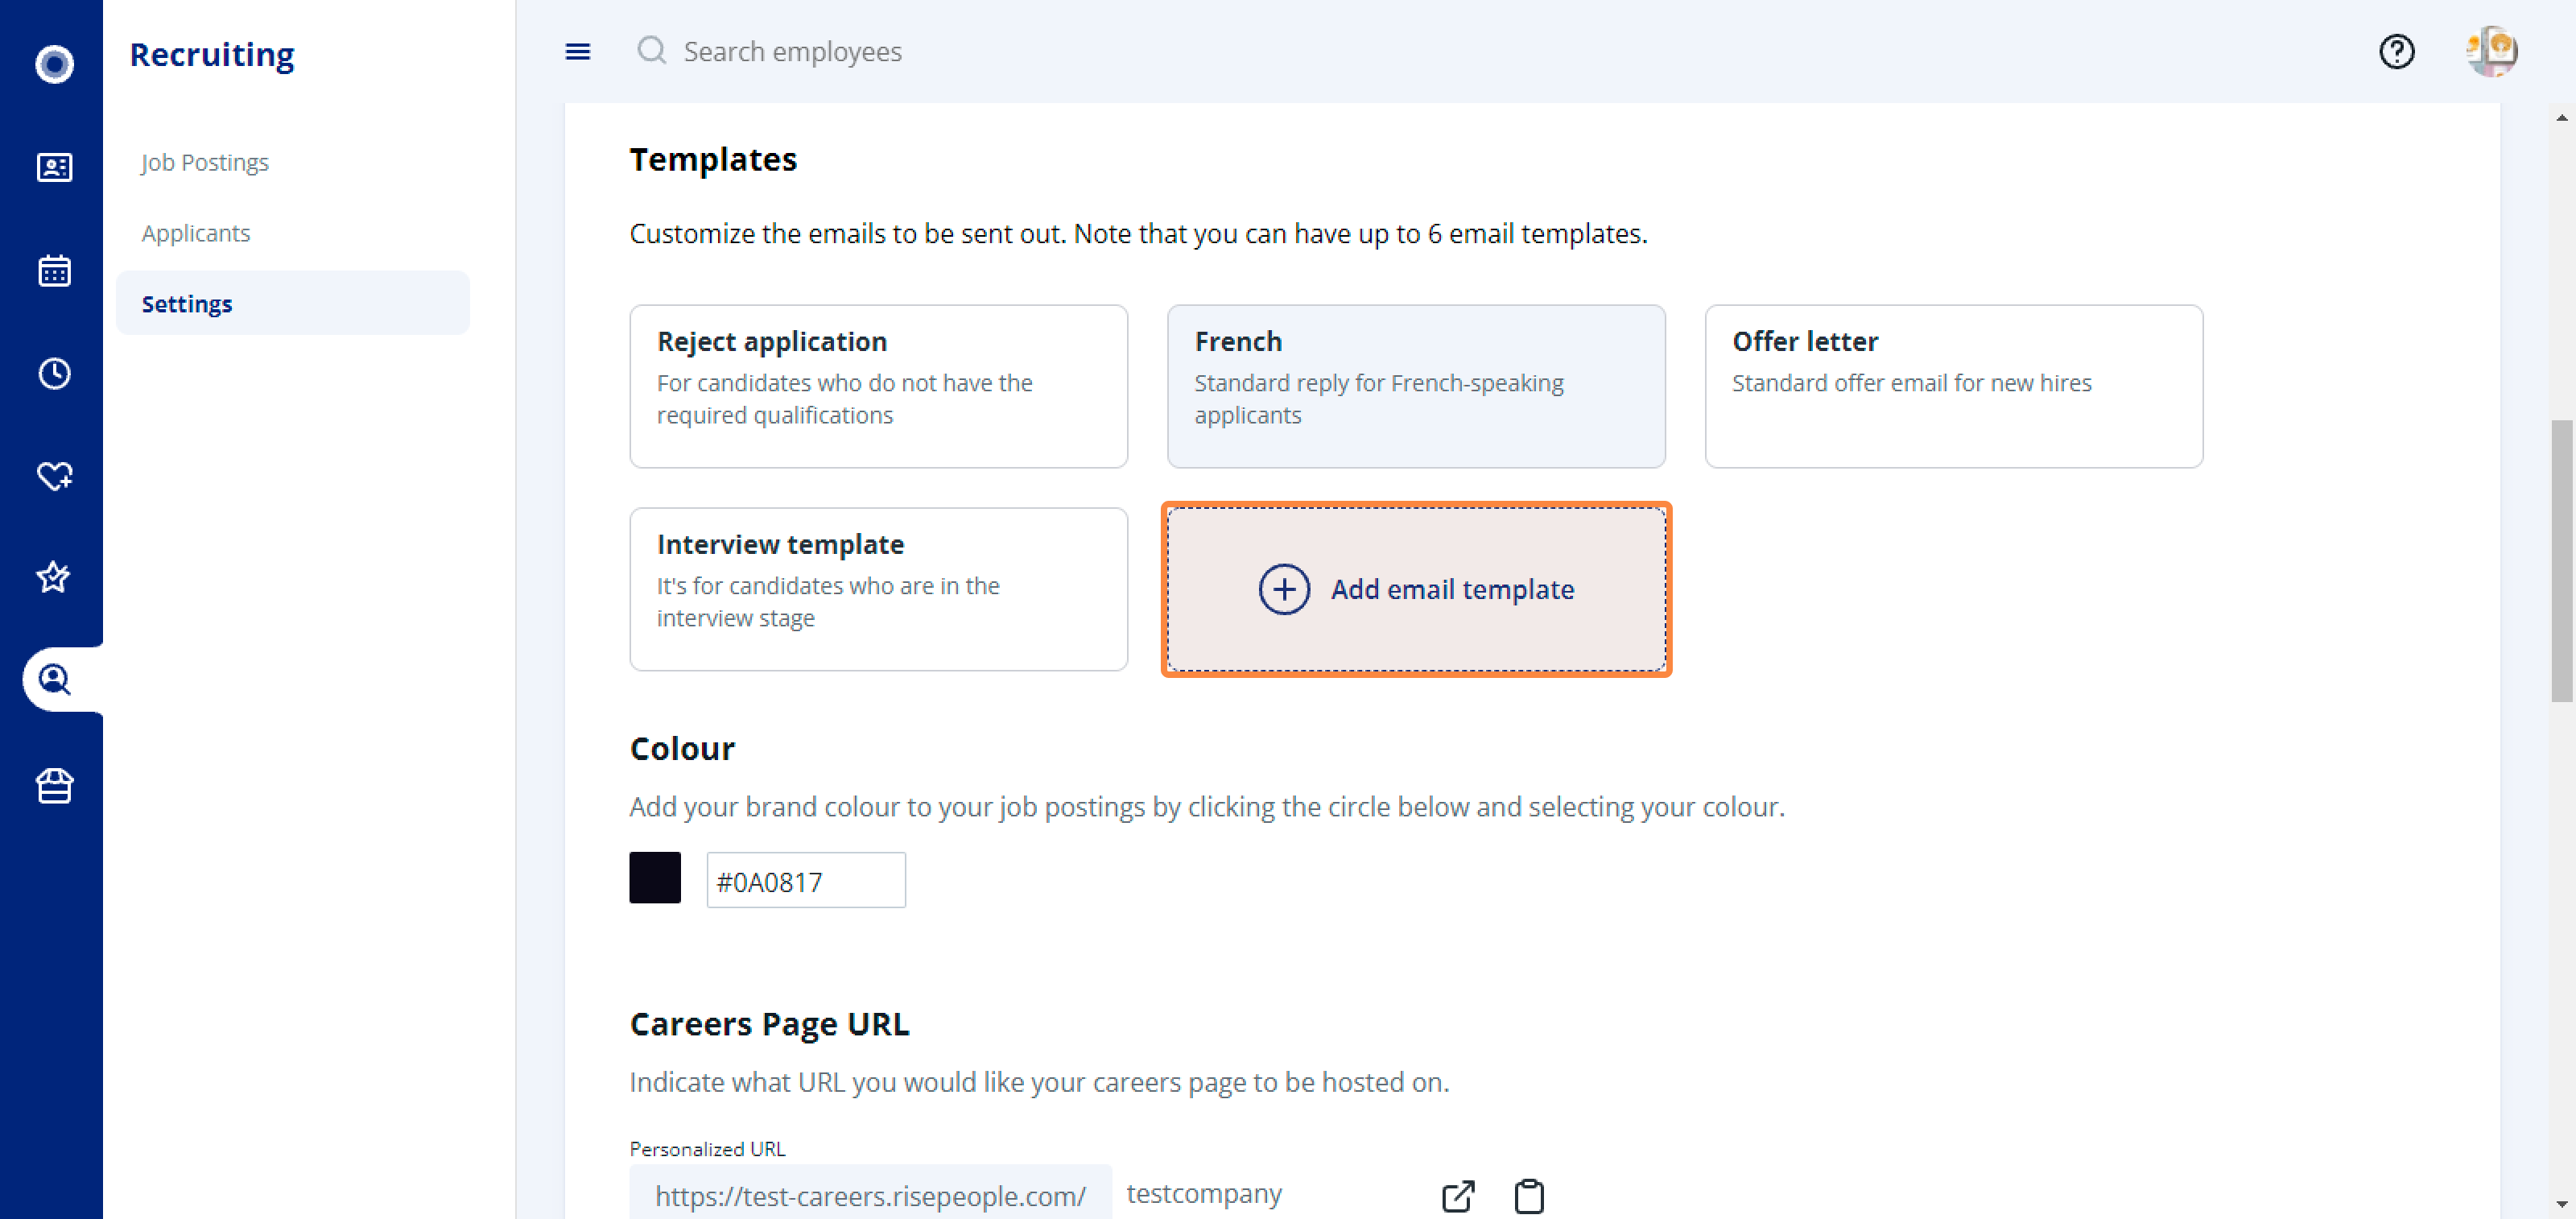
Task: Click the page vertical scrollbar thumb
Action: 2561,560
